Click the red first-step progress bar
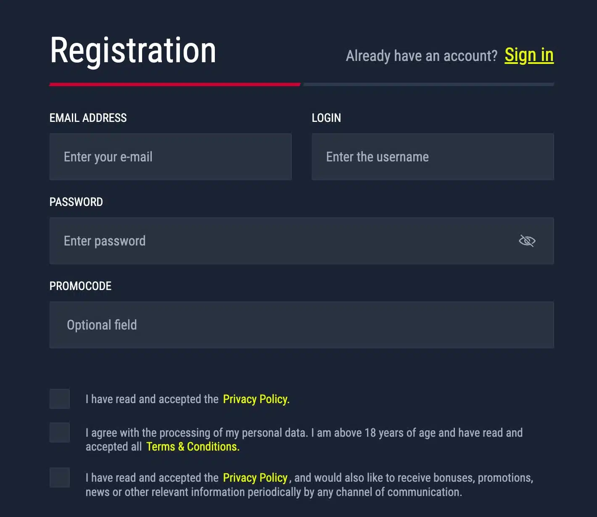The height and width of the screenshot is (517, 597). click(175, 84)
